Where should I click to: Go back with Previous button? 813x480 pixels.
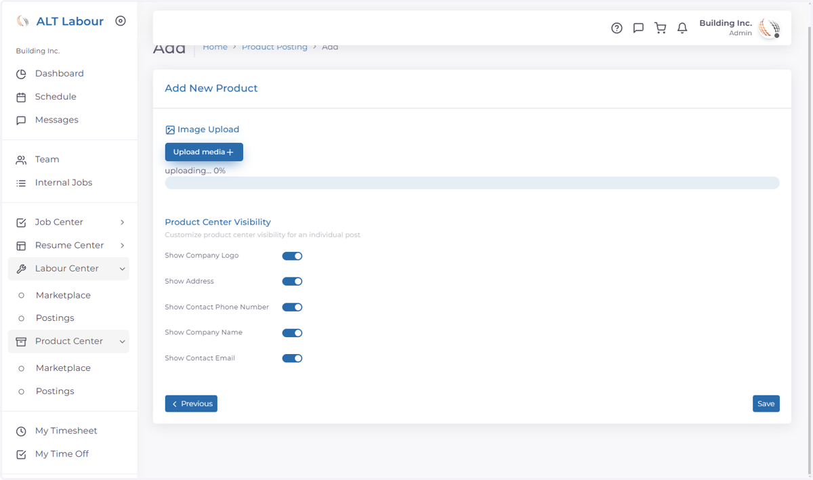[x=191, y=403]
